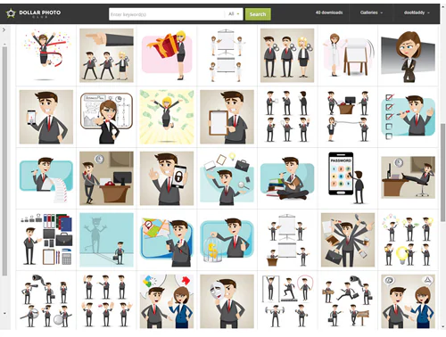Screen dimensions: 446x337
Task: Select businessman with long paper list image
Action: [x=46, y=178]
